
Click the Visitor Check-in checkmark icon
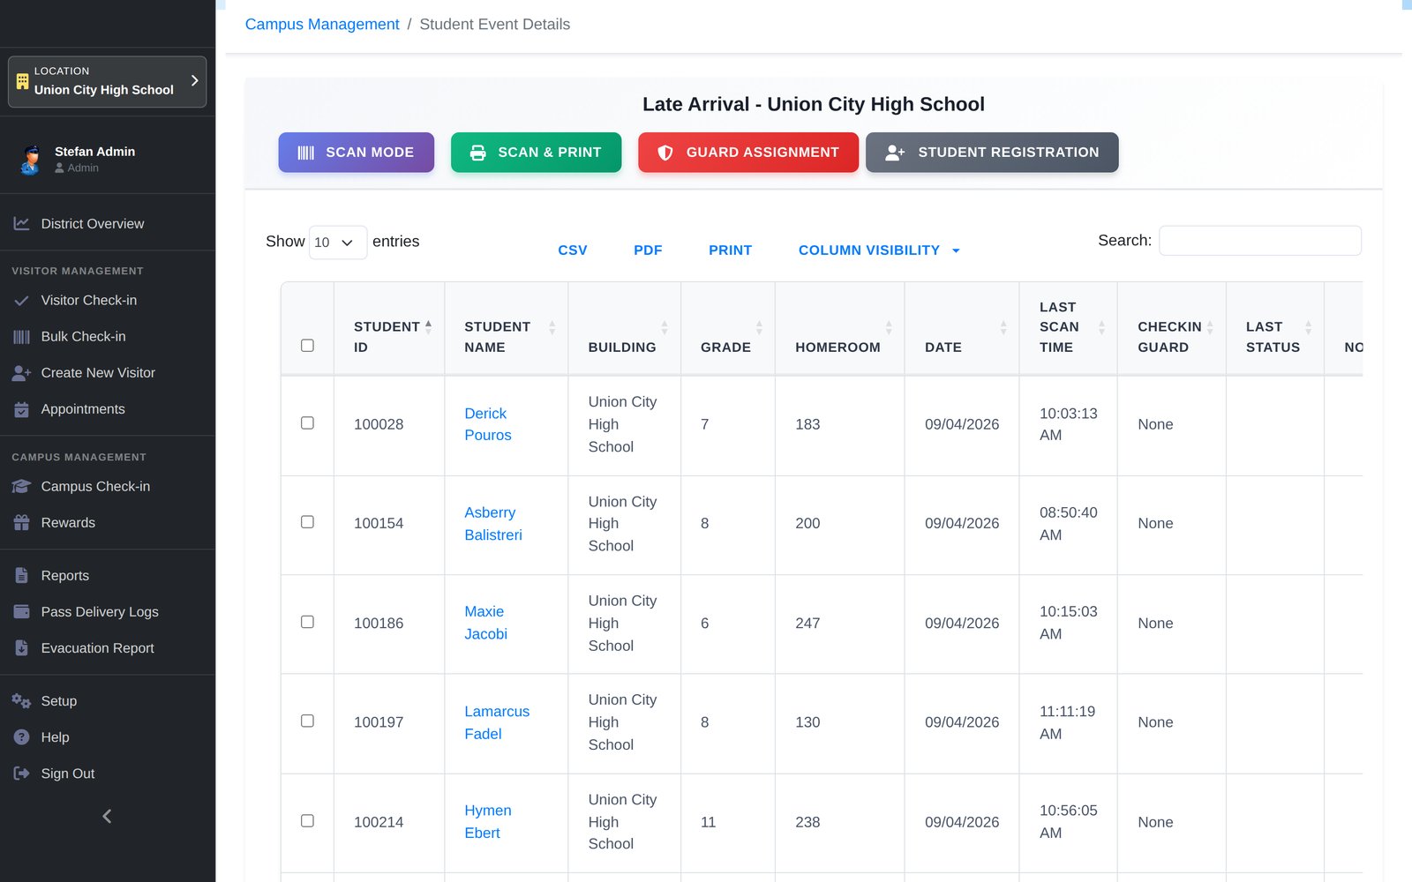coord(21,301)
